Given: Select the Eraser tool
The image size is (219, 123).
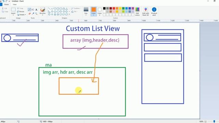Looking at the screenshot, I should [29, 14].
